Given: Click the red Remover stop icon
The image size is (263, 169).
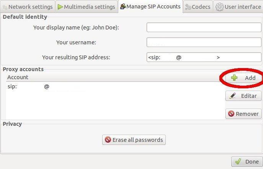Looking at the screenshot, I should coord(231,114).
